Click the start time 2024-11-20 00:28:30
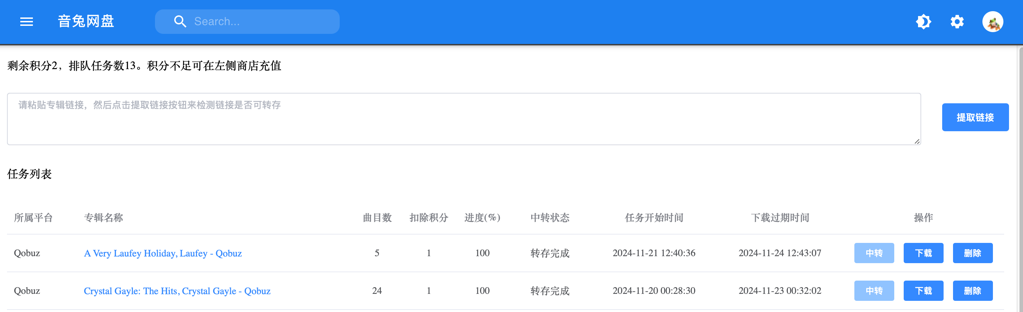Viewport: 1023px width, 312px height. (654, 291)
